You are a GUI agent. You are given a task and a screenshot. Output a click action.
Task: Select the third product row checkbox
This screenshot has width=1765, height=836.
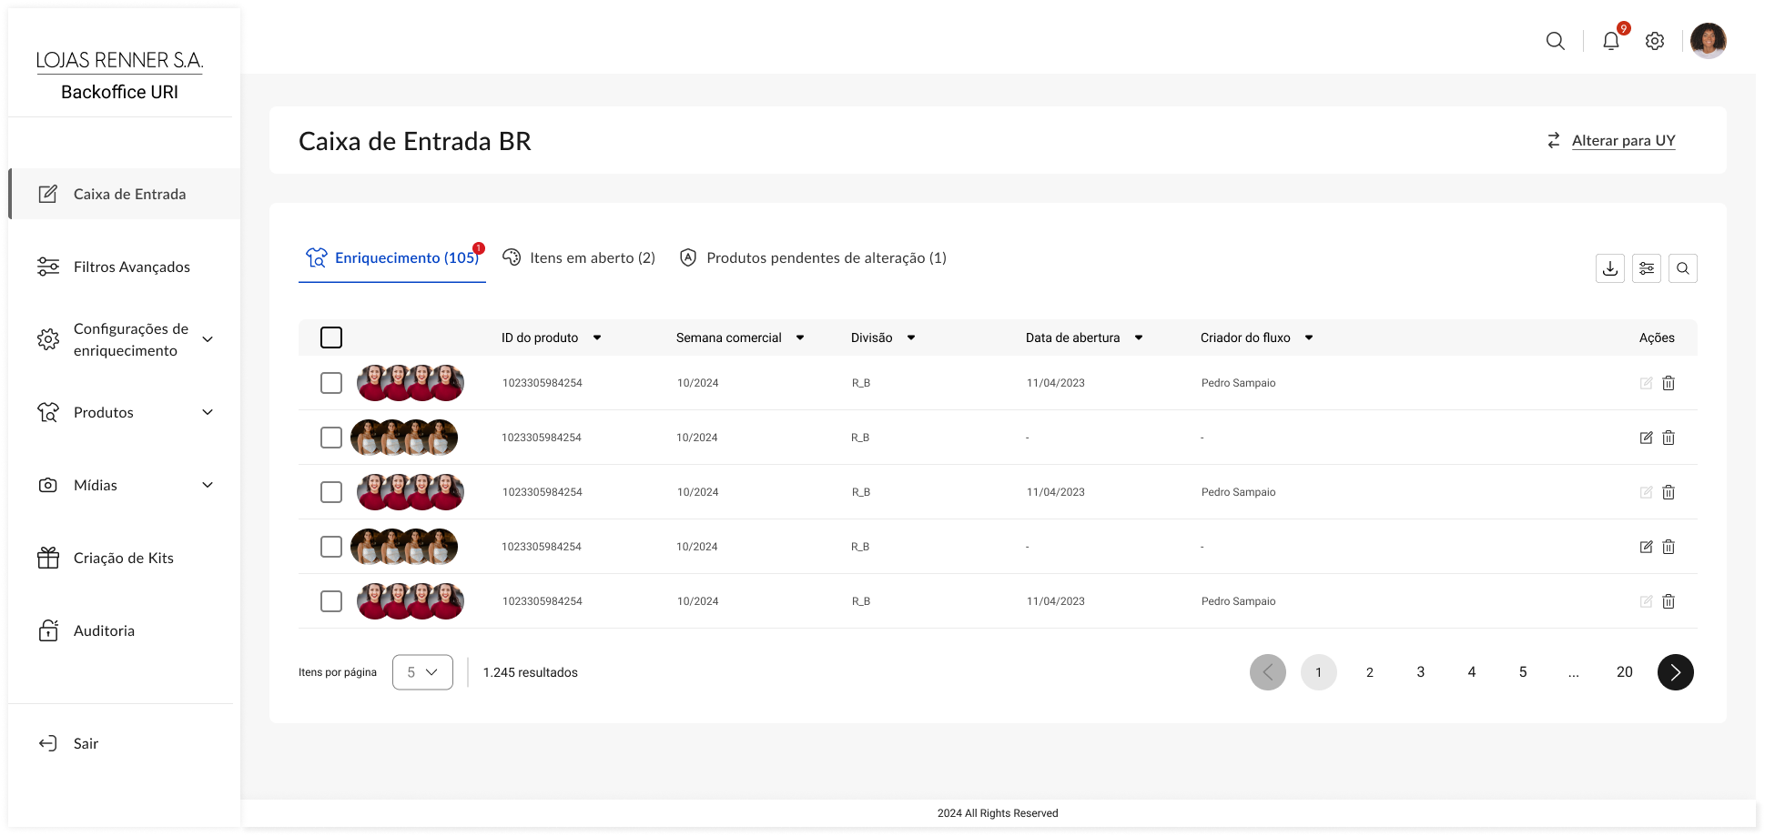pyautogui.click(x=331, y=492)
